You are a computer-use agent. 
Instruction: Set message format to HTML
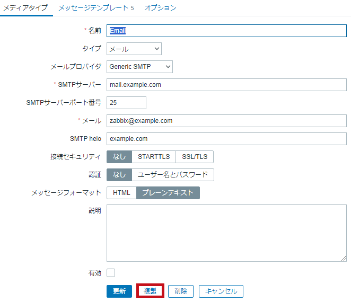121,193
